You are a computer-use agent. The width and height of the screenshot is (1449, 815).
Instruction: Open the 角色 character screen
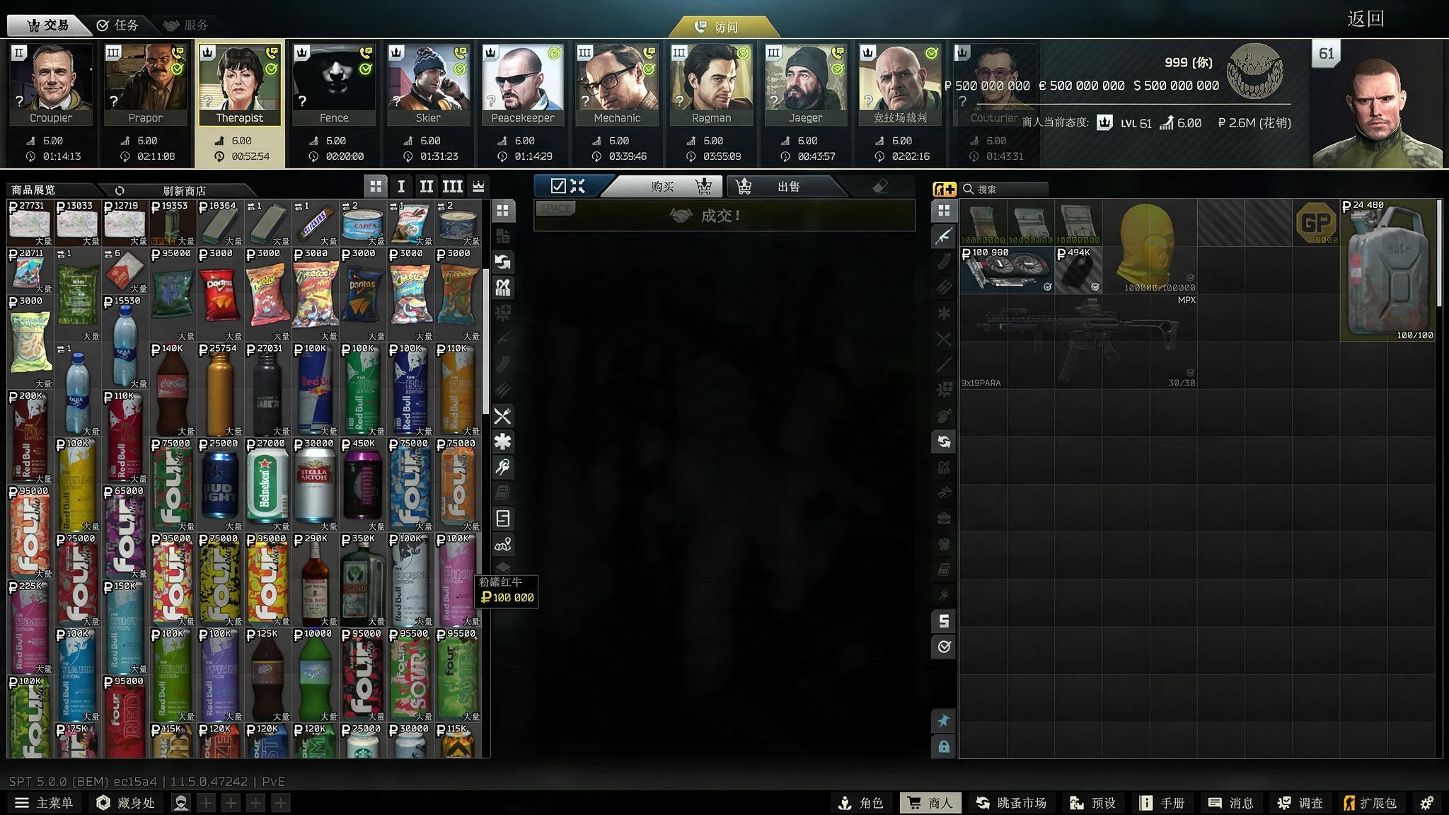tap(860, 803)
